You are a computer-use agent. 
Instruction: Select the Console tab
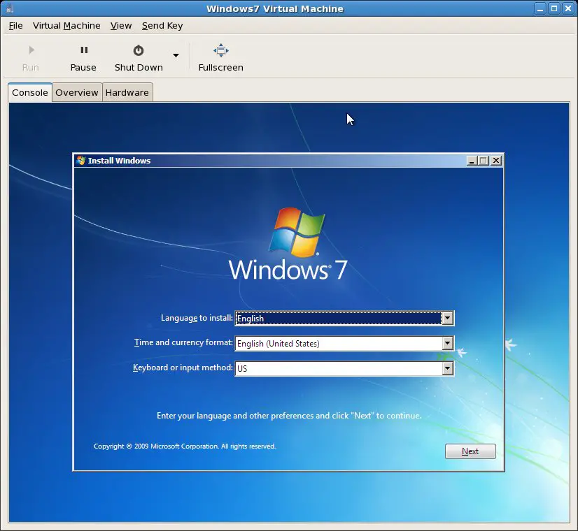[x=30, y=93]
